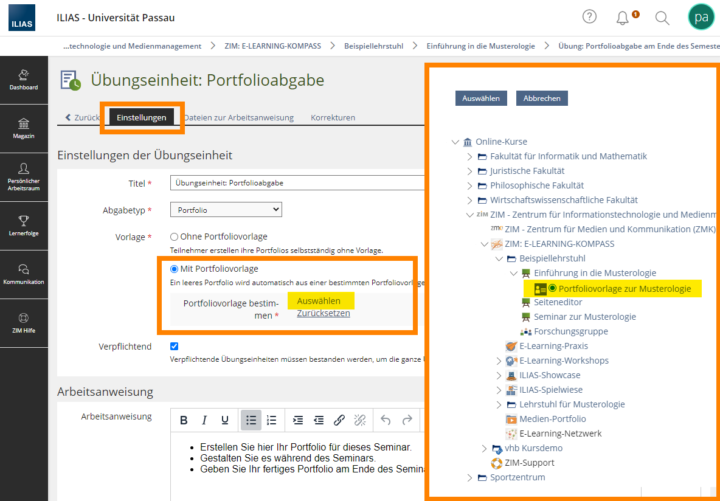Open the Abgabetyp Portfolio dropdown
Screen dimensions: 720x501
tap(226, 210)
